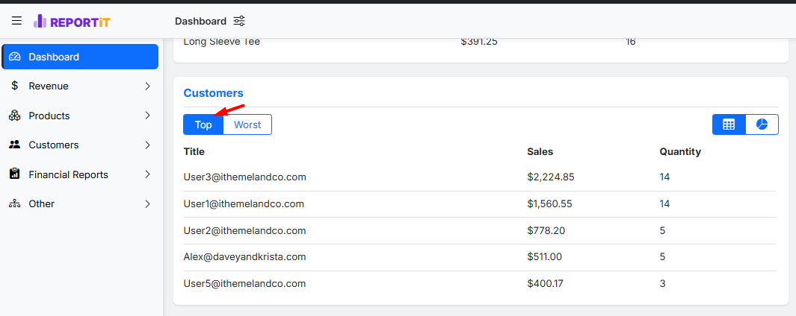
Task: Expand the Financial Reports chevron
Action: coord(147,174)
